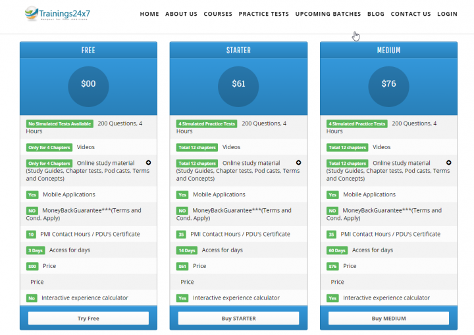Click the Try Free button
Viewport: 474px width, 335px height.
coord(88,319)
